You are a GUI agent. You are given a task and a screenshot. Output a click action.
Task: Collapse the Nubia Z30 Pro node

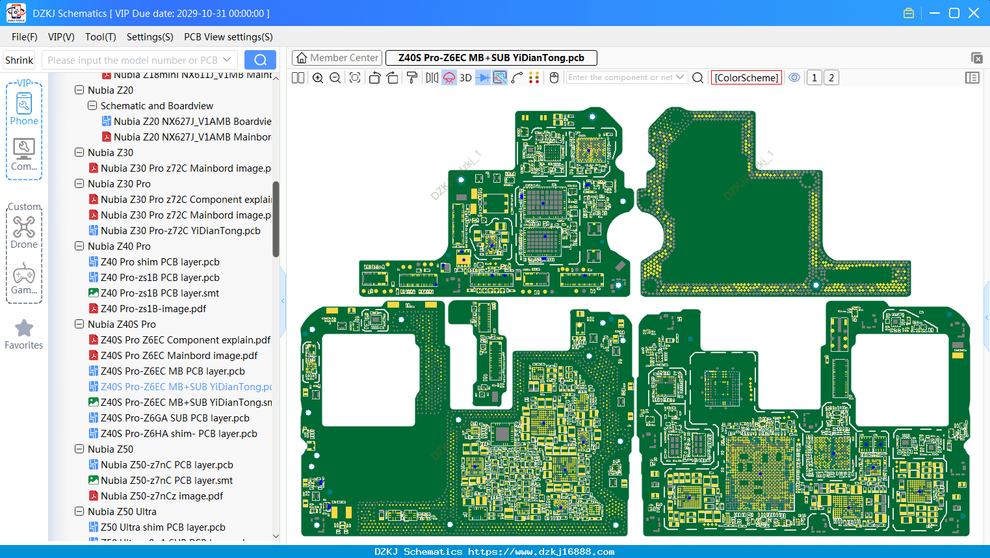coord(79,183)
